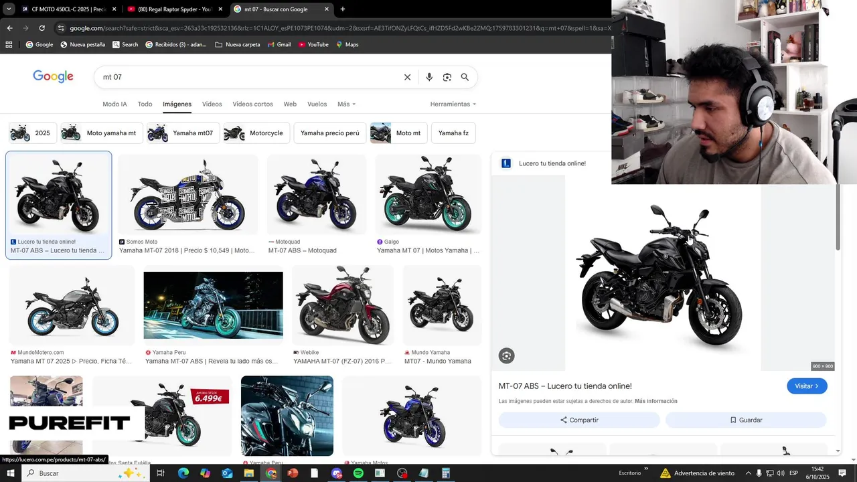Open the volume control in the tray
Image resolution: width=857 pixels, height=482 pixels.
click(781, 473)
